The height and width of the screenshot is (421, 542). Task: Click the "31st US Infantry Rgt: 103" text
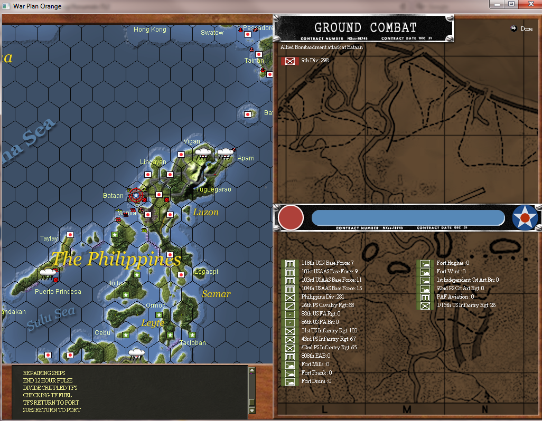tap(329, 331)
